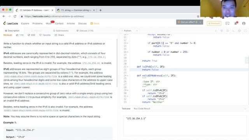
Task: Select the Run Code Result tab
Action: click(142, 109)
